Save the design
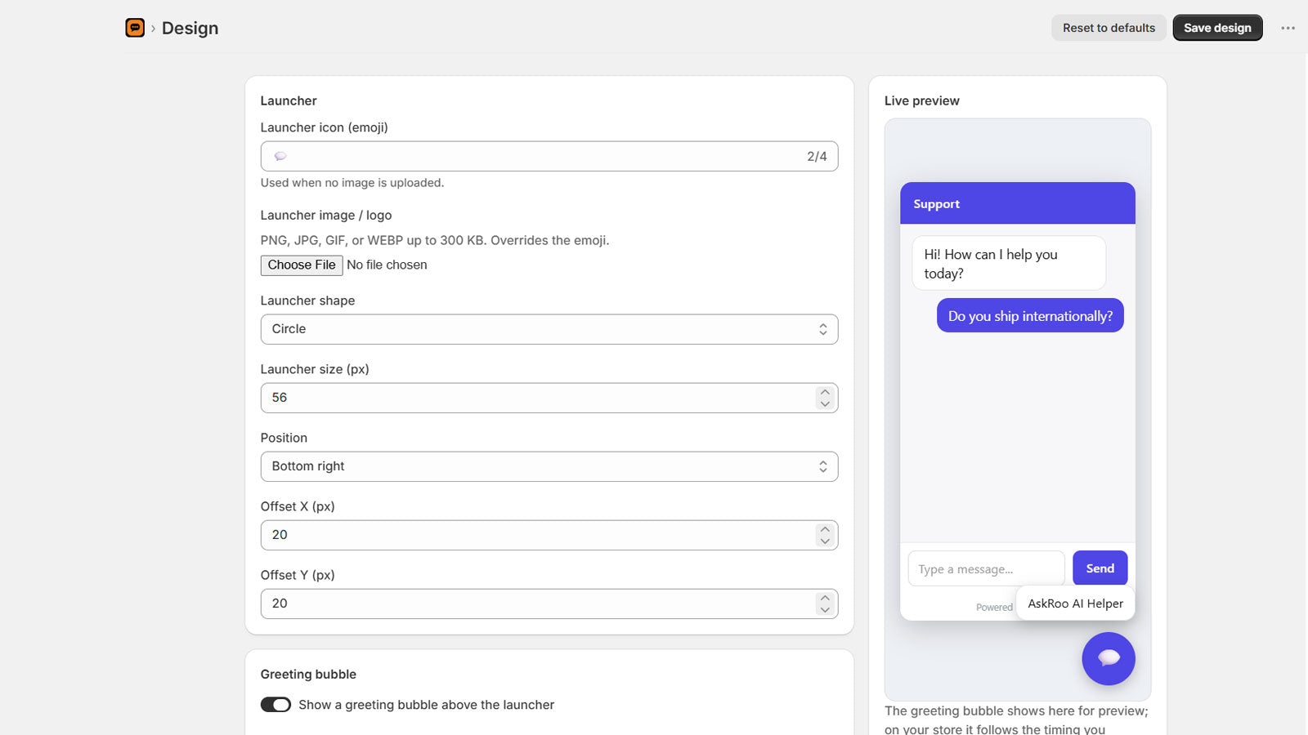Viewport: 1308px width, 735px height. click(x=1217, y=28)
